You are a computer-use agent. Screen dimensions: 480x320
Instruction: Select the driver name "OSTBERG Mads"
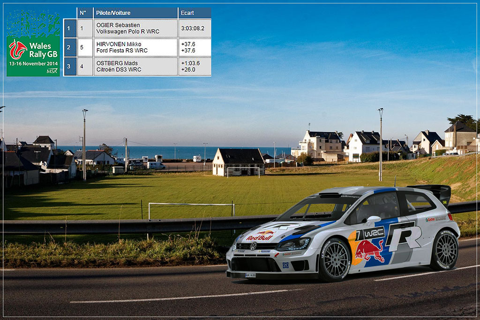(x=117, y=63)
